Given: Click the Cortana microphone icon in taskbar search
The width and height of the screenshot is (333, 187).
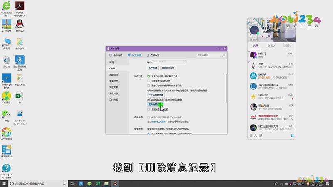Looking at the screenshot, I should tap(65, 184).
